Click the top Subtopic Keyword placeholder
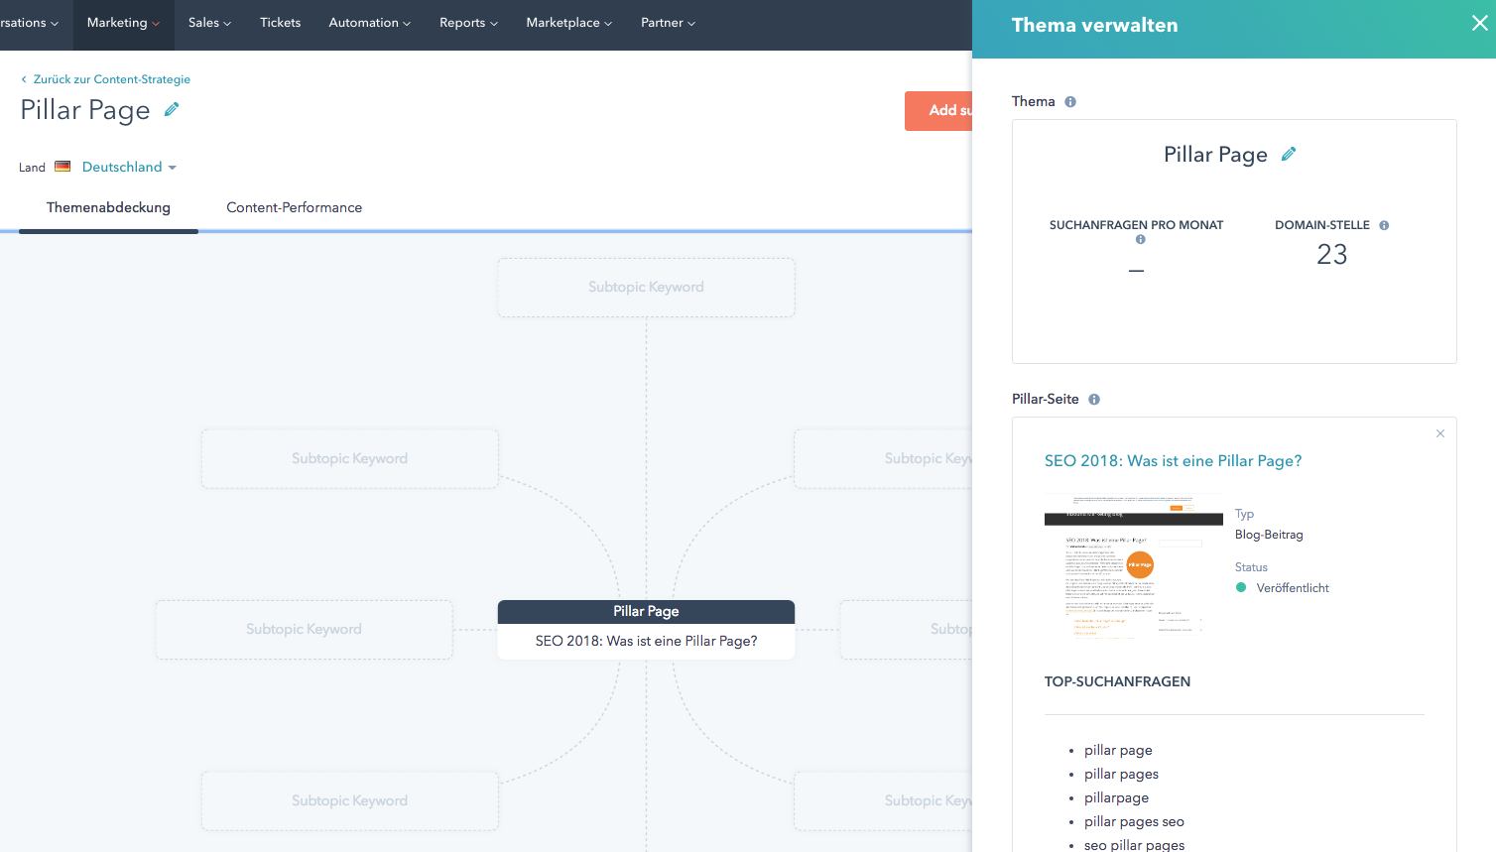Image resolution: width=1496 pixels, height=852 pixels. [x=646, y=288]
